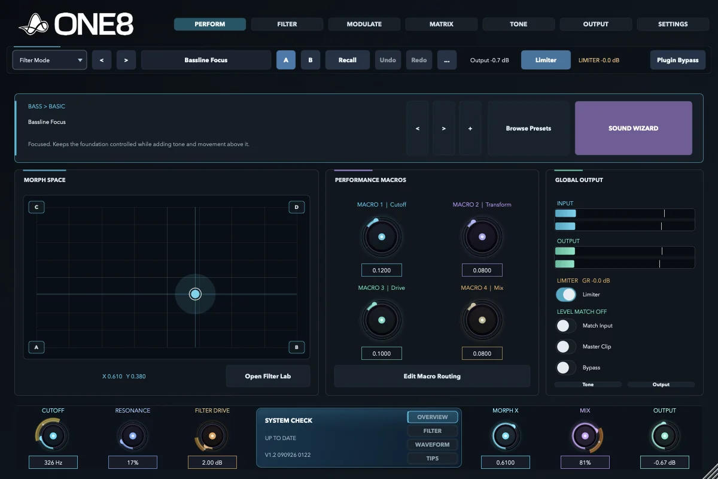Go to next preset in top bar
Screen dimensions: 718x479
coord(126,60)
